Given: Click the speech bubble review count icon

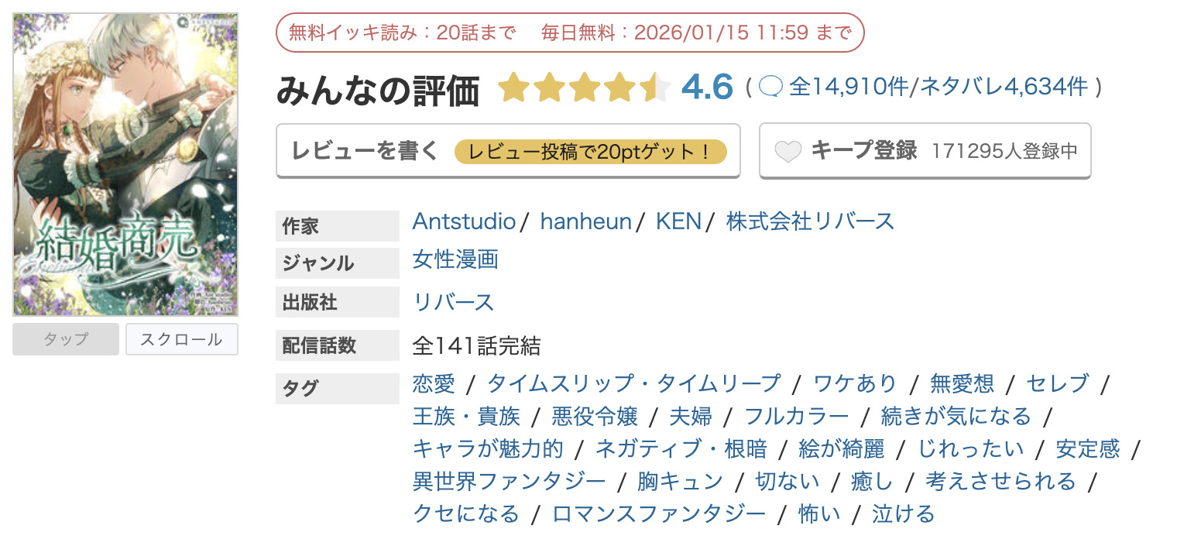Looking at the screenshot, I should pos(771,87).
